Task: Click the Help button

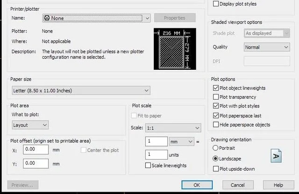Action: point(278,185)
